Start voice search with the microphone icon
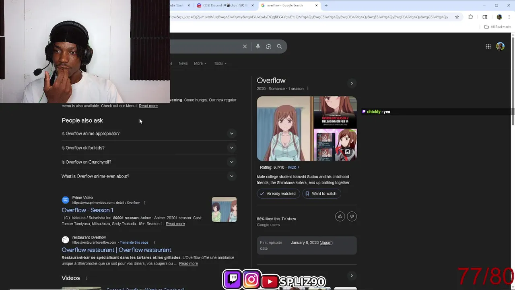This screenshot has width=515, height=290. [258, 46]
